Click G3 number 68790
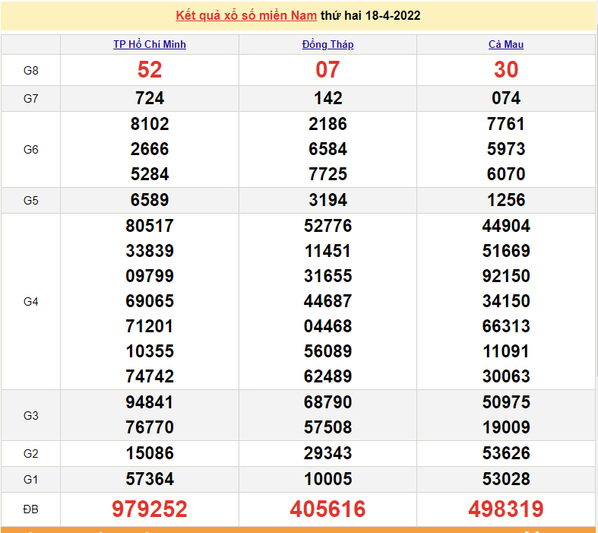 [x=327, y=401]
